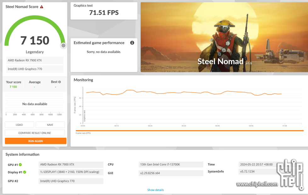
Task: Click the green check icon beside GPU #1
Action: (x=20, y=165)
